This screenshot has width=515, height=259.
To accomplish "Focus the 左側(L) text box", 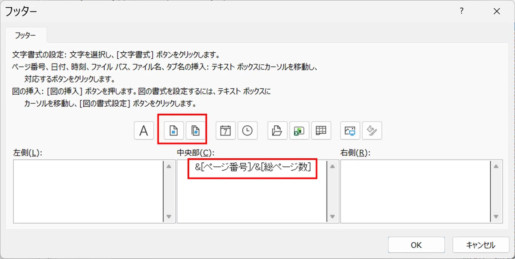I will pyautogui.click(x=88, y=191).
